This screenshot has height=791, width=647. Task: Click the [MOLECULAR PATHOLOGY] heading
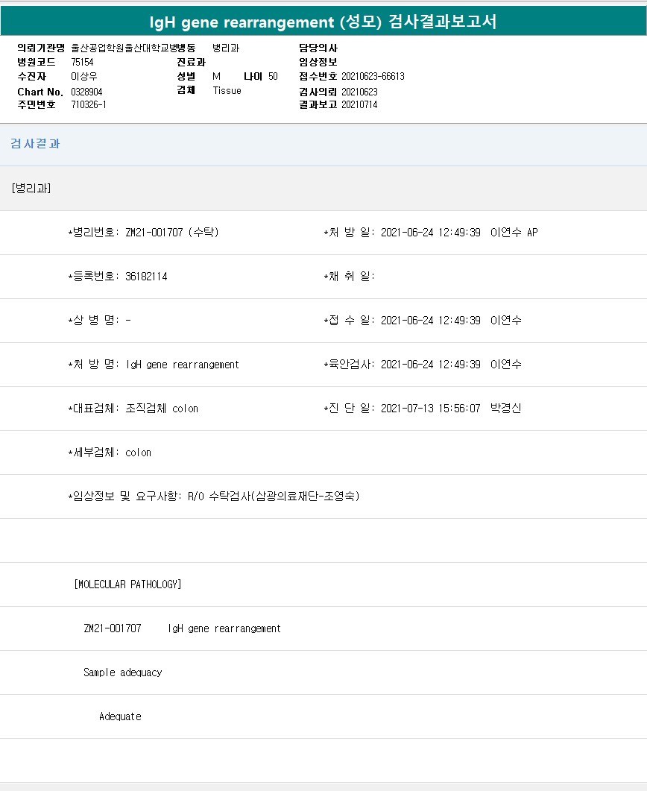click(127, 584)
